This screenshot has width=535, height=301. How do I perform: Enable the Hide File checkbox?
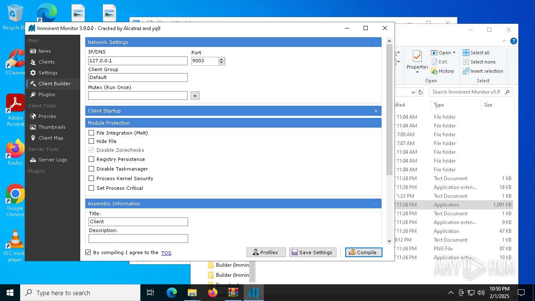92,141
